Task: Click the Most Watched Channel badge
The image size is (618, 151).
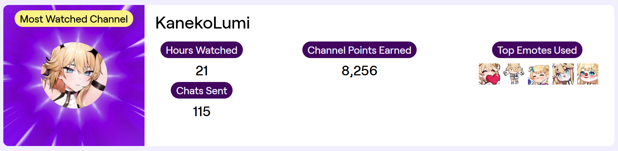Action: (x=74, y=19)
